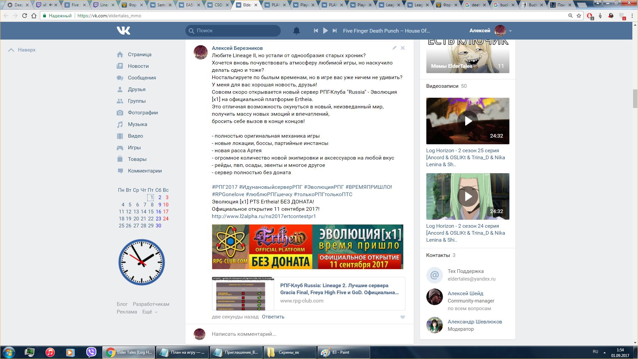
Task: Open Разработчикам footer link
Action: tap(151, 304)
